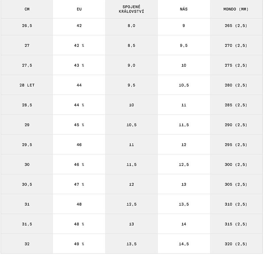The image size is (267, 260).
Task: Select the 26,5 CM size cell
Action: [27, 26]
